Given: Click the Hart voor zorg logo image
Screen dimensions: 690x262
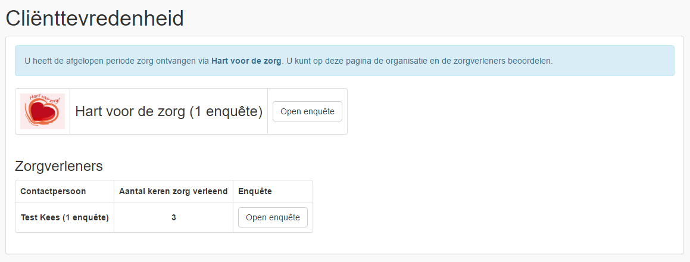Looking at the screenshot, I should 43,111.
